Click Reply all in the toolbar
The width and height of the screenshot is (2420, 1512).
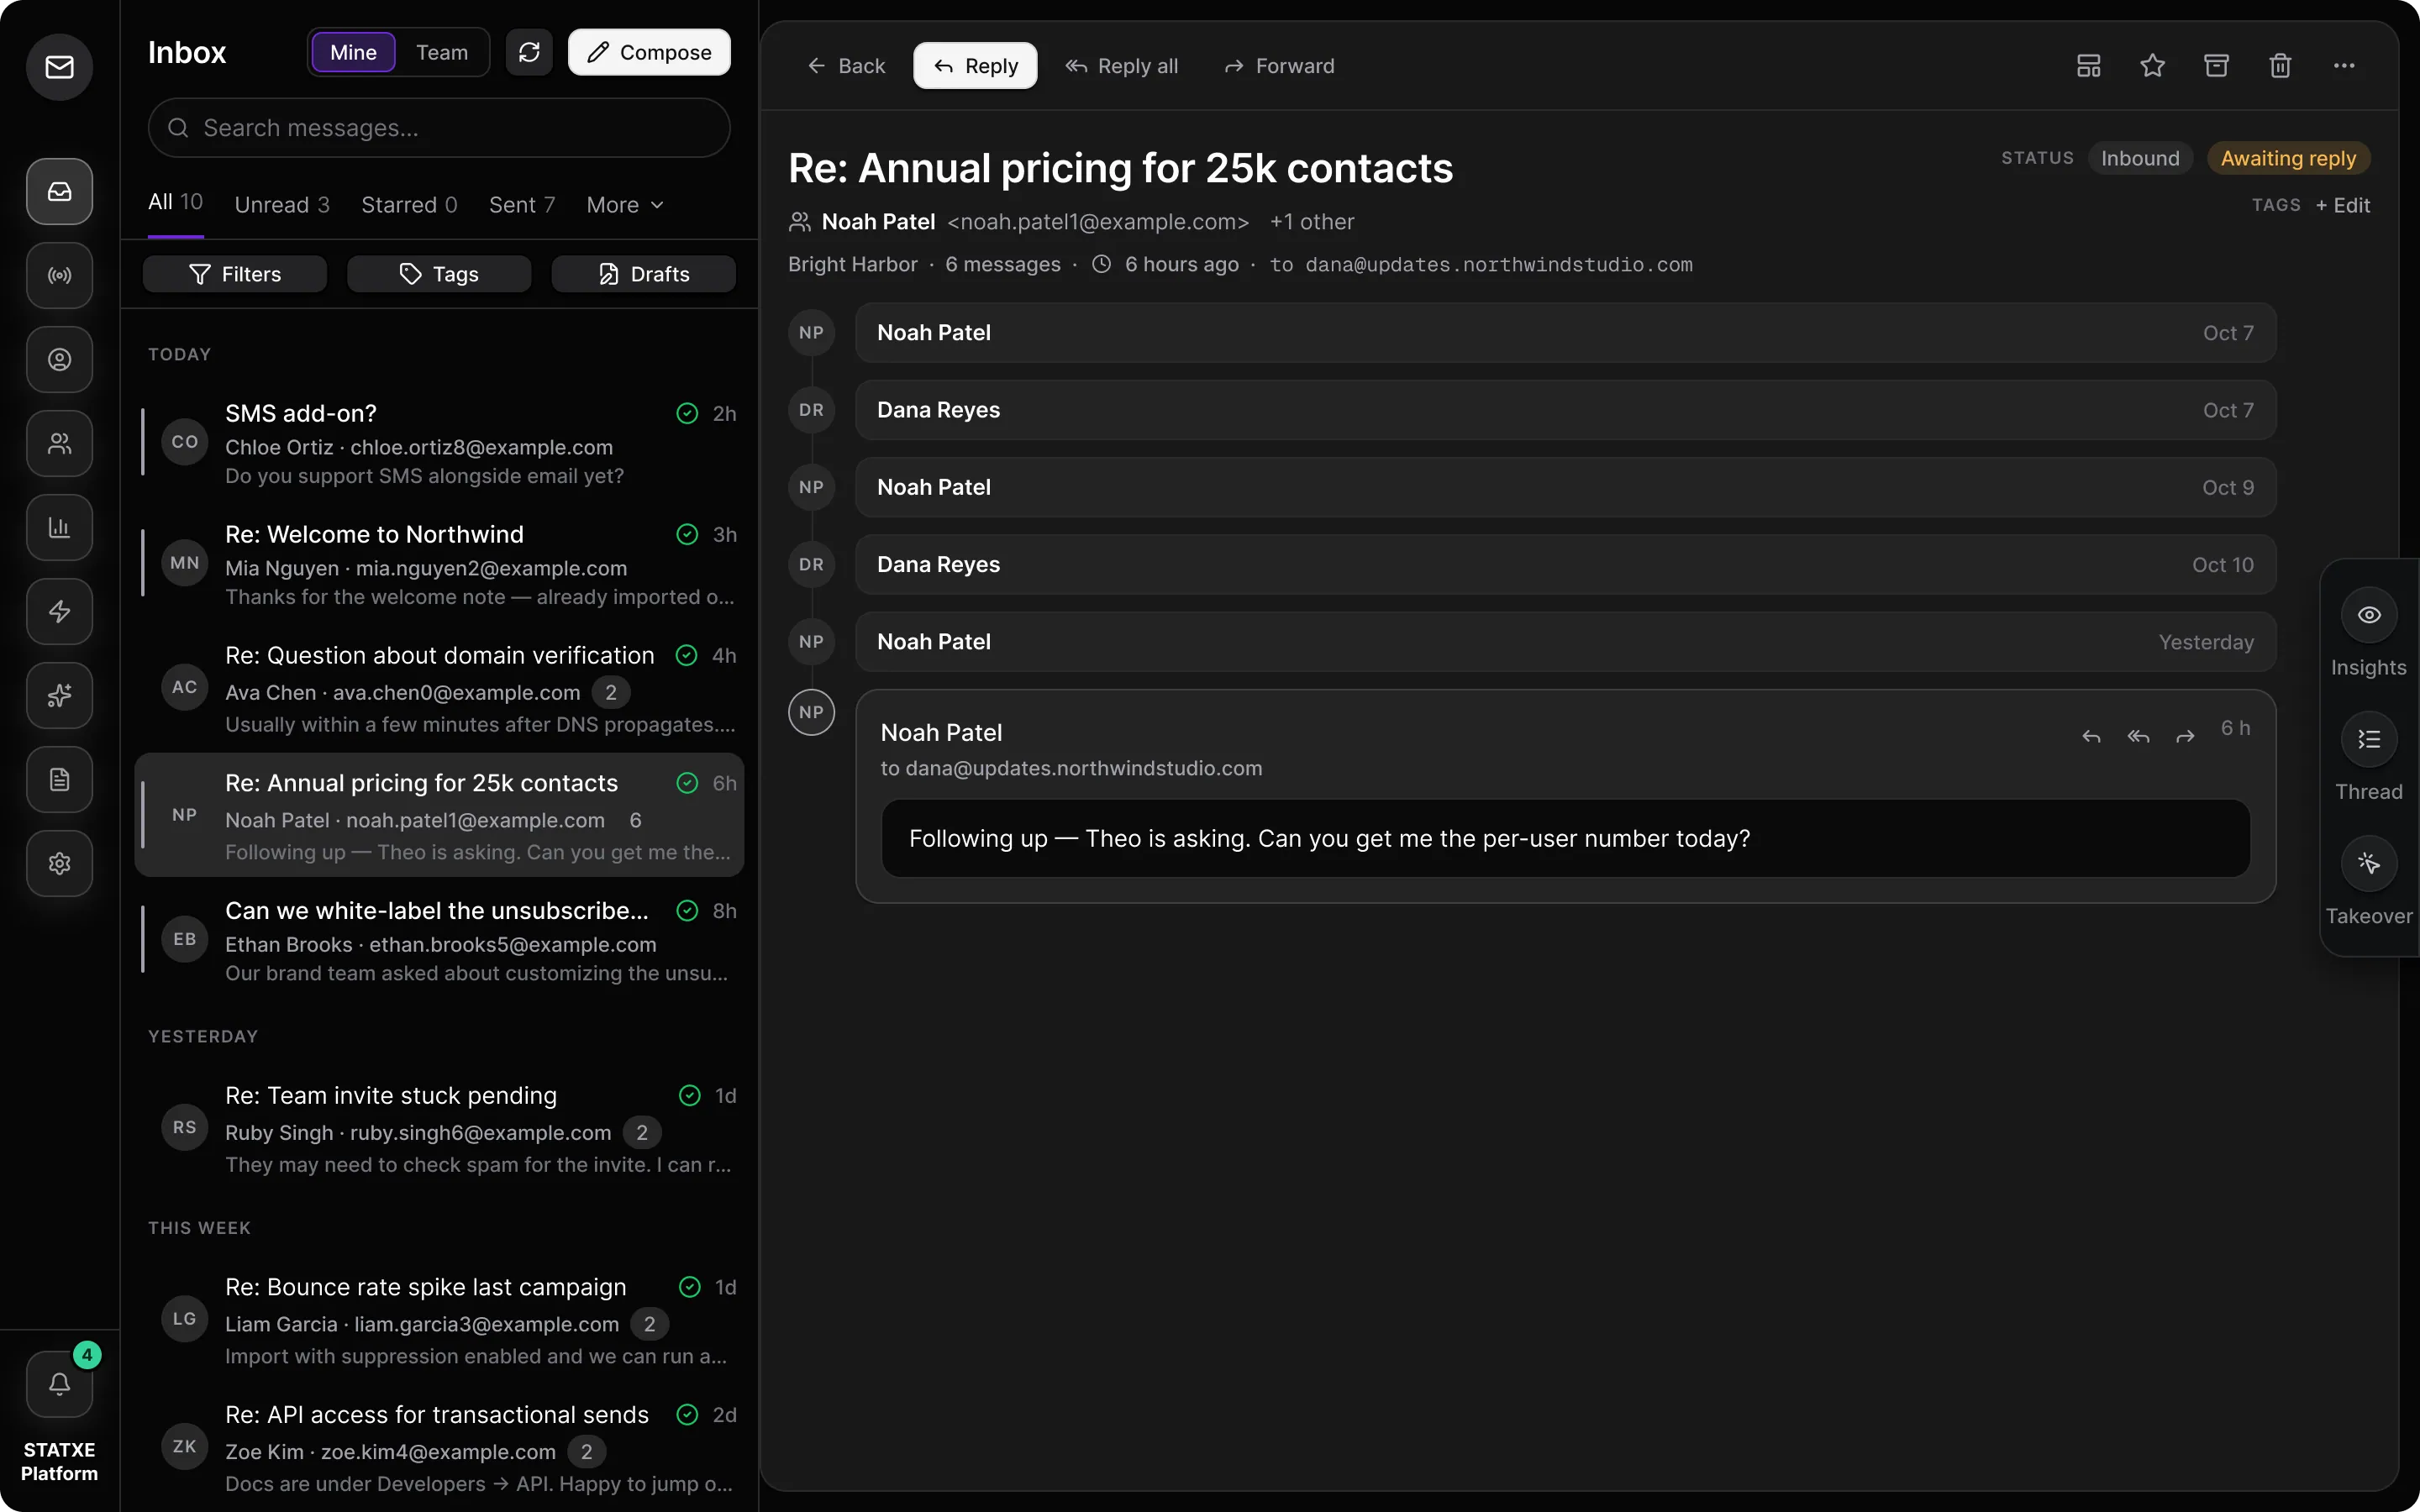(x=1122, y=66)
